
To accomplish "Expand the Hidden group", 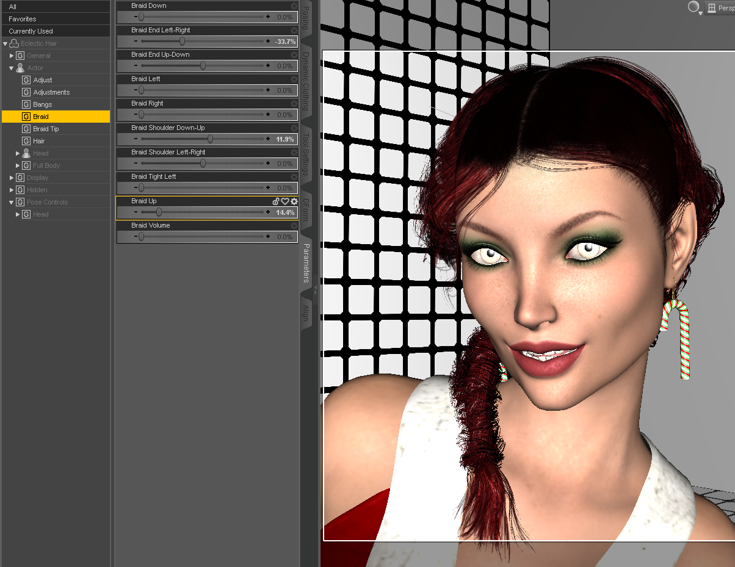I will click(x=12, y=190).
